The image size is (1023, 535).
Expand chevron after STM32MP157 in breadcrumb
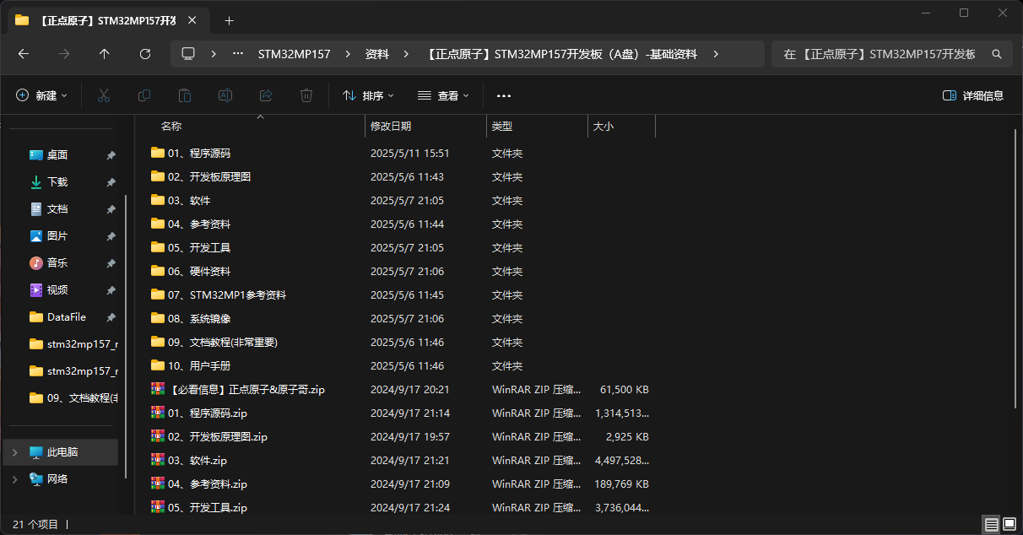tap(349, 54)
